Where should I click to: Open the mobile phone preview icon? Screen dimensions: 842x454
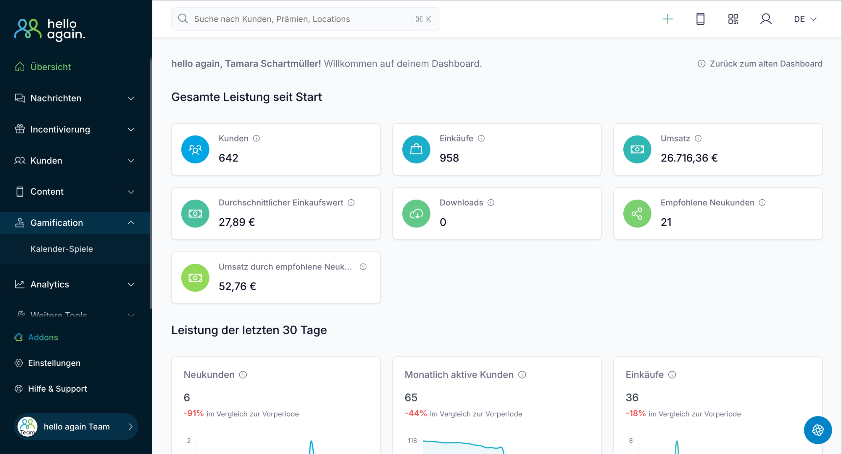(700, 19)
